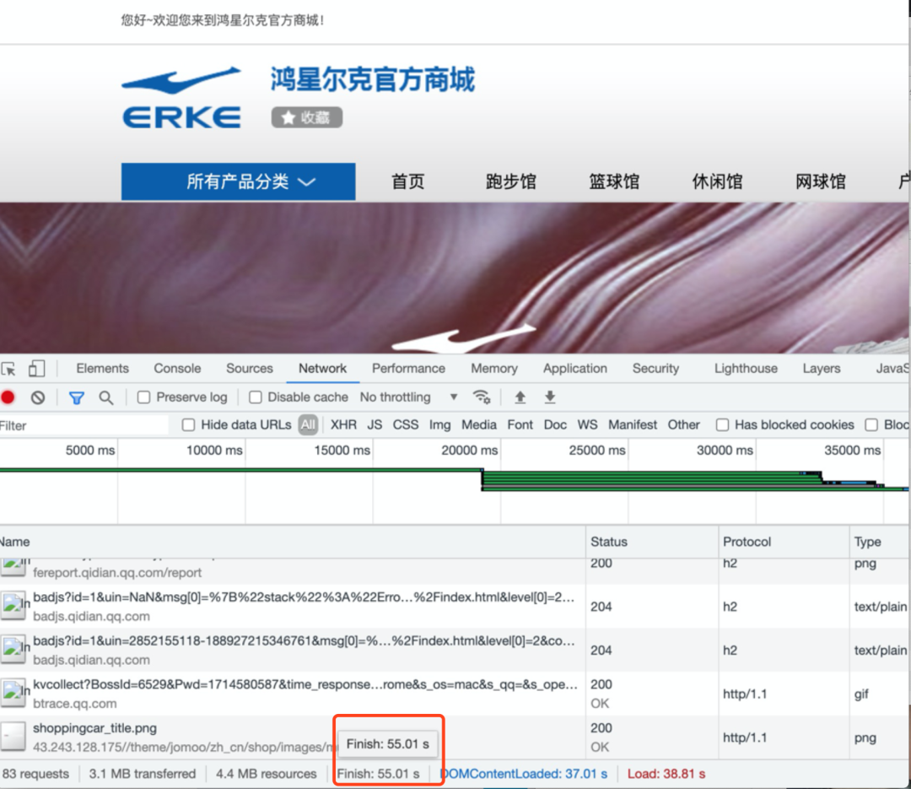
Task: Filter requests by CSS
Action: coord(406,425)
